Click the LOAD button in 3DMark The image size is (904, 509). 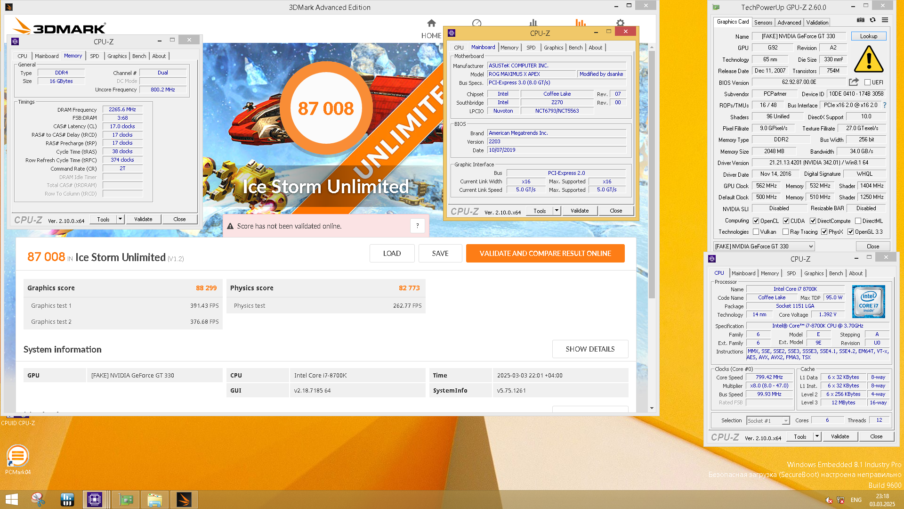[x=392, y=254]
